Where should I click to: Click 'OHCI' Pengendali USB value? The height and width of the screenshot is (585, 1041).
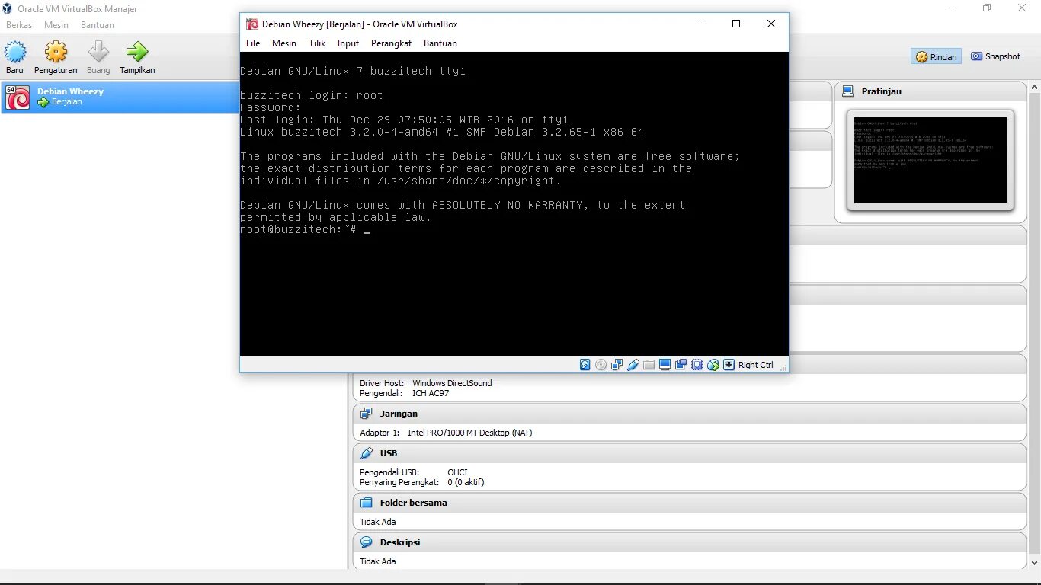coord(457,472)
